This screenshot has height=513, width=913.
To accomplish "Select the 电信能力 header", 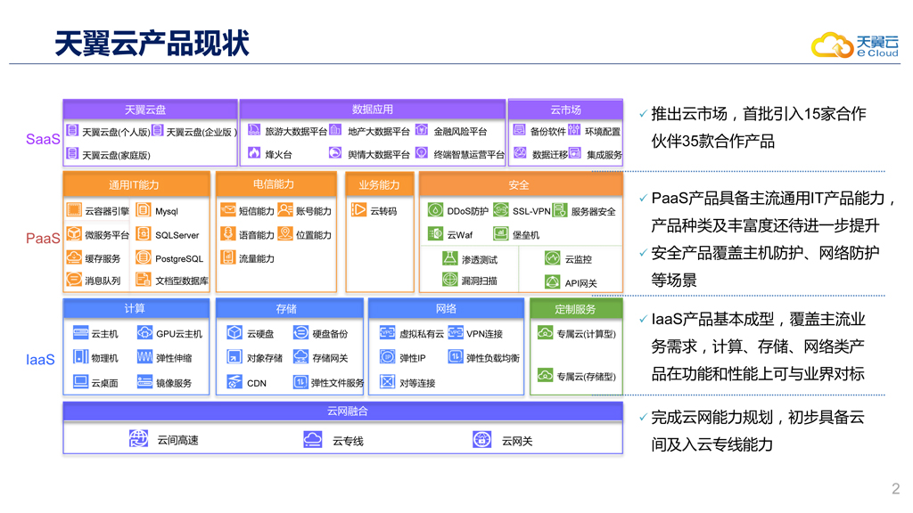I will point(276,183).
